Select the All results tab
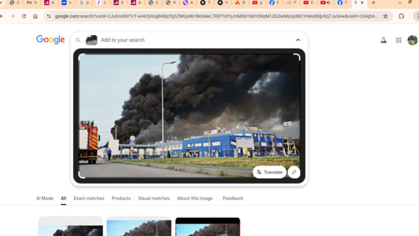 coord(64,199)
